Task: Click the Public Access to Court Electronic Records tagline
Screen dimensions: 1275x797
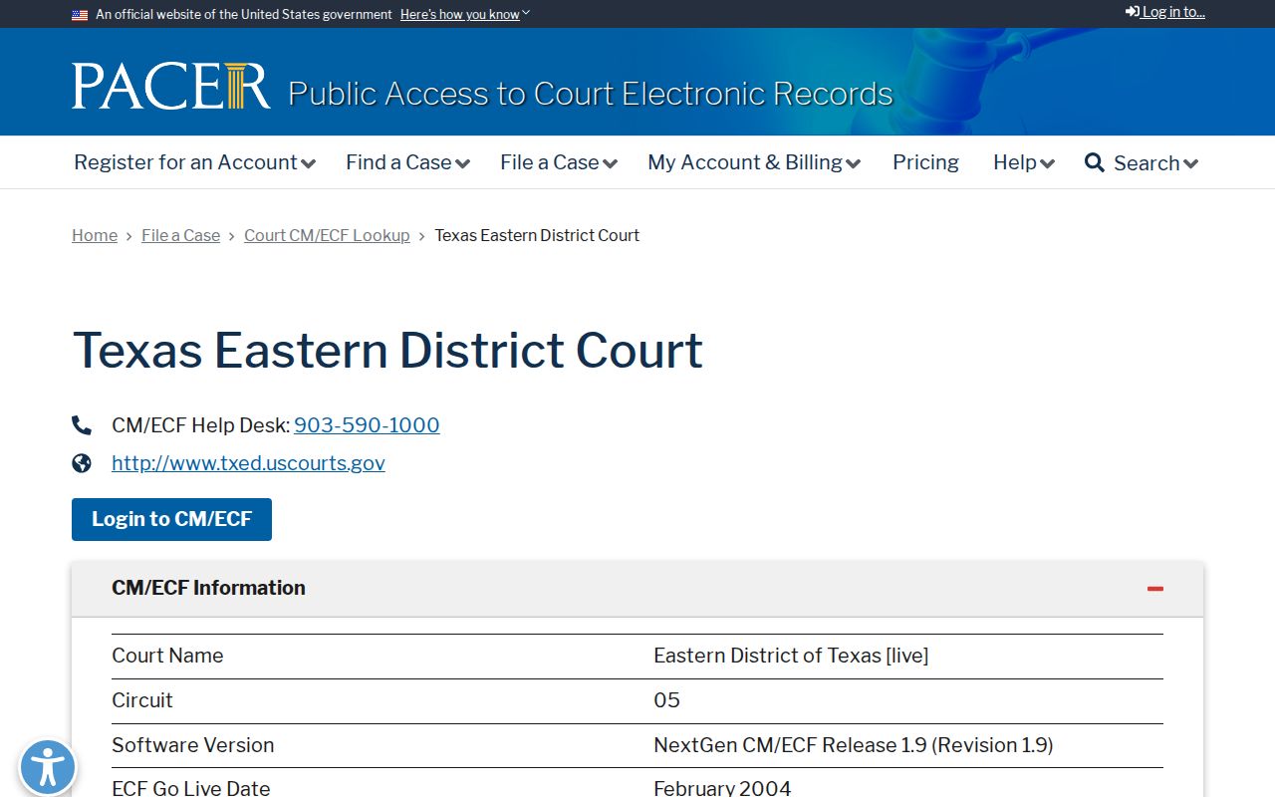Action: 591,94
